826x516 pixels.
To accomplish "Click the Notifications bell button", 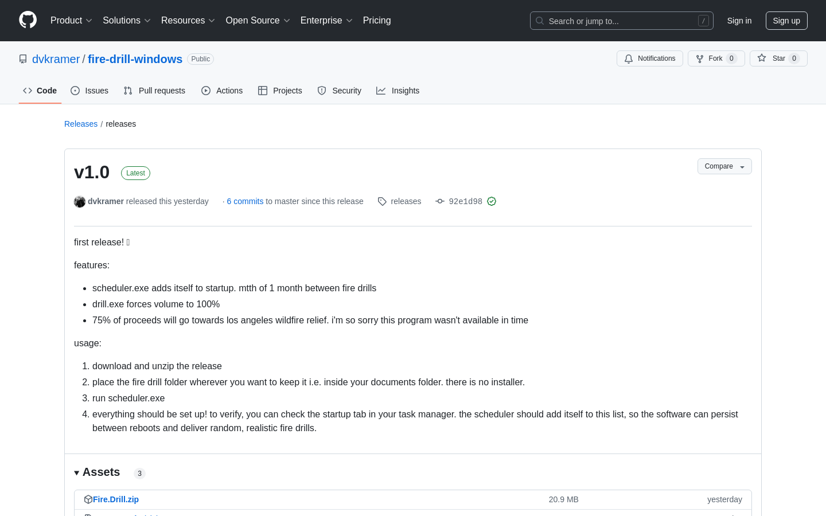I will (650, 58).
